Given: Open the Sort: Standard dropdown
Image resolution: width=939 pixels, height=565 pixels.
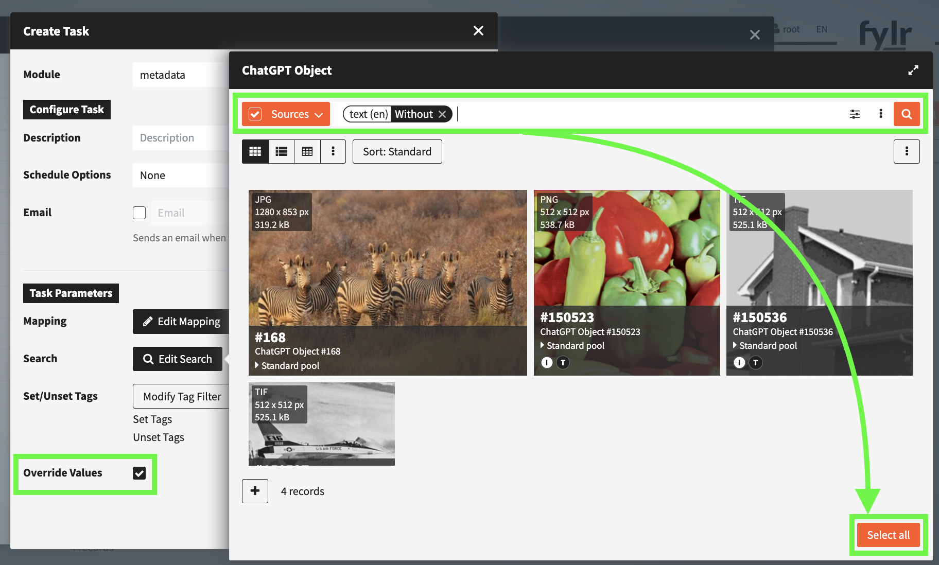Looking at the screenshot, I should (x=397, y=151).
